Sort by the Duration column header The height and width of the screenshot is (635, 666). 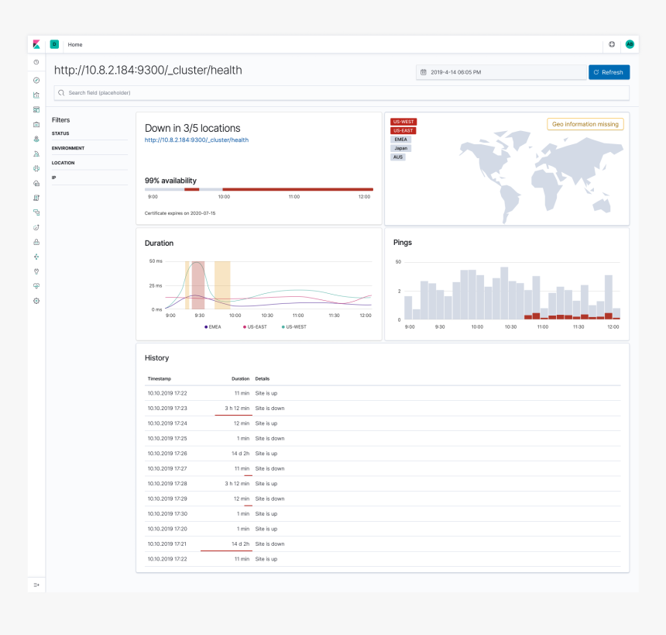click(240, 378)
